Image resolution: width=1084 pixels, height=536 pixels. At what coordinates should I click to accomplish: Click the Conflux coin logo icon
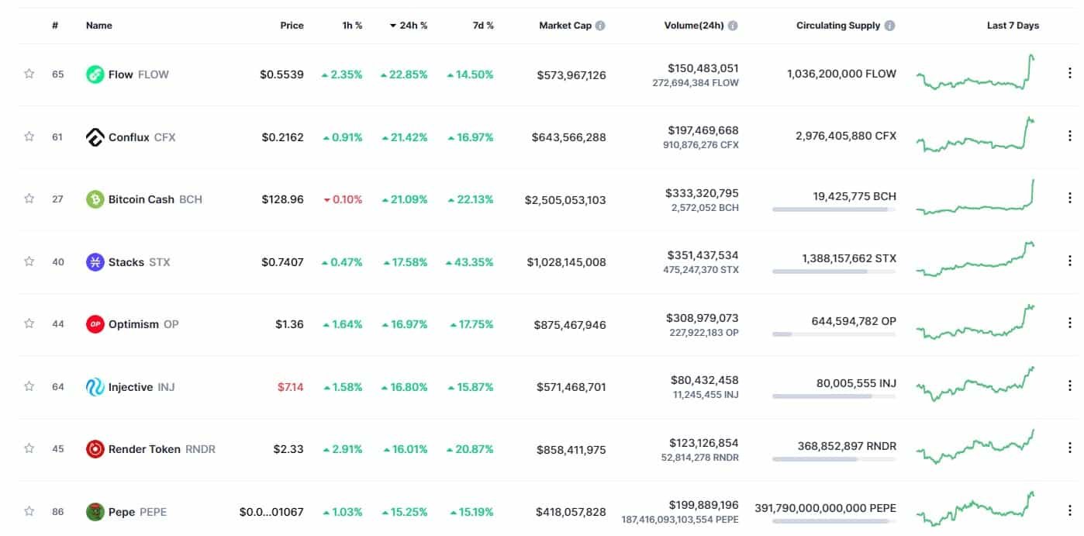(95, 137)
